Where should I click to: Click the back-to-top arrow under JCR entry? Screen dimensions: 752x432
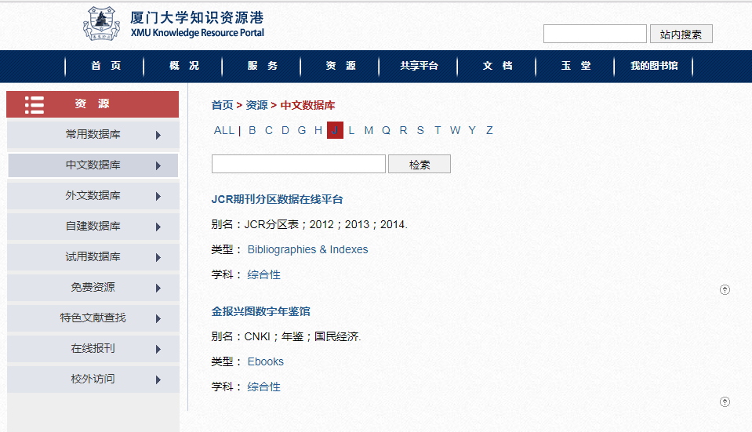click(x=725, y=290)
